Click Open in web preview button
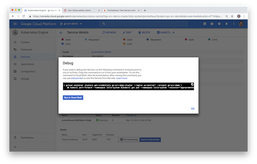 pyautogui.click(x=150, y=140)
